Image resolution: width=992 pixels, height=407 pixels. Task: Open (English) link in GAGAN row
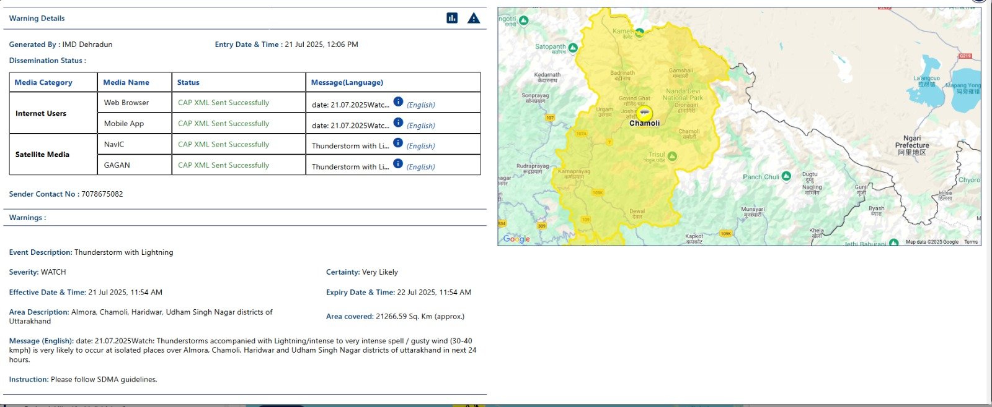(421, 167)
